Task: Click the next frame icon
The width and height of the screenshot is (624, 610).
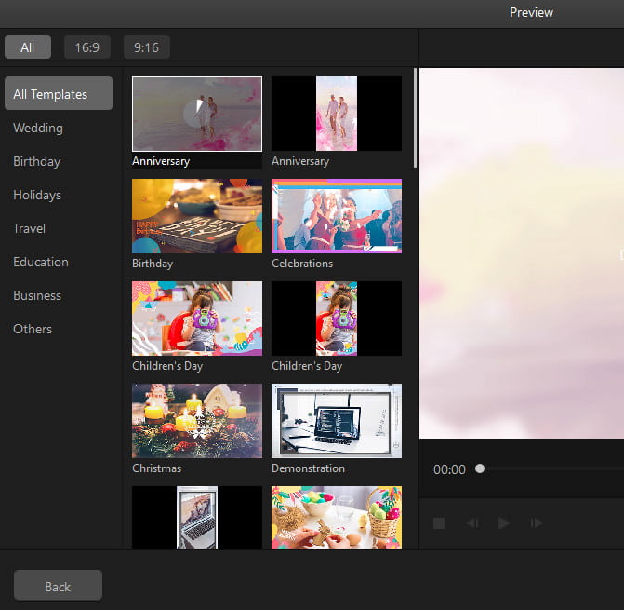Action: (x=536, y=523)
